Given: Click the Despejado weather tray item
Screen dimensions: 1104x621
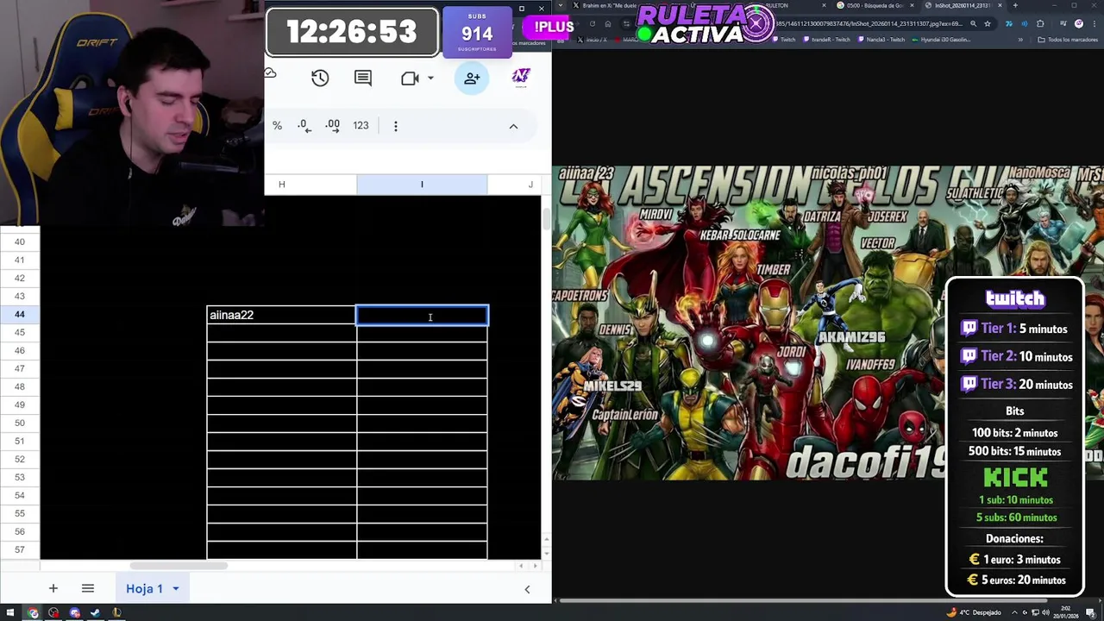Looking at the screenshot, I should tap(975, 612).
